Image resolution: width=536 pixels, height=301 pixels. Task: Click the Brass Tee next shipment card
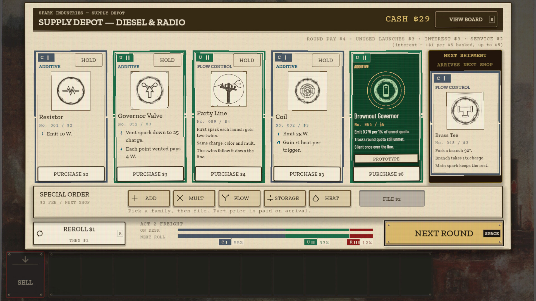click(465, 123)
